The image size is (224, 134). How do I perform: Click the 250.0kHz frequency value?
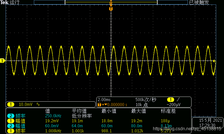(x=53, y=116)
